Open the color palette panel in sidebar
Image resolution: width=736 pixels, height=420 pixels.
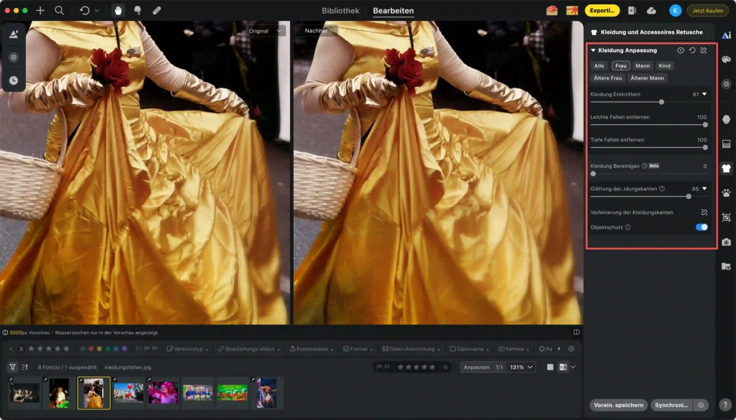point(726,59)
